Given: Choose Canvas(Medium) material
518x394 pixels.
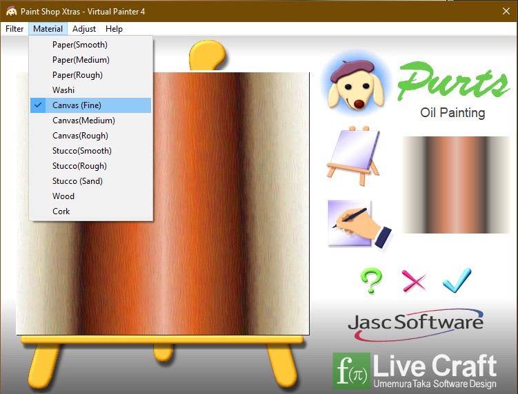Looking at the screenshot, I should click(x=91, y=121).
